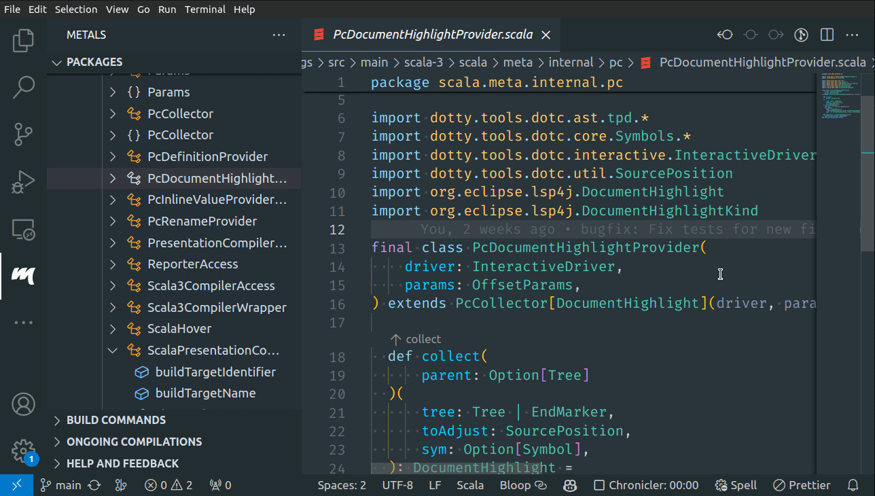Change end of line sequence LF
Screen dimensions: 875x496
435,485
